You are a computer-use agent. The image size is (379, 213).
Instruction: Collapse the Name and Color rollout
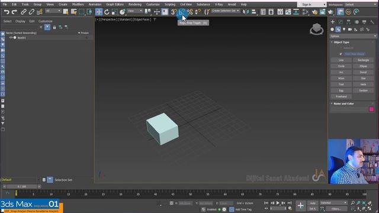pos(343,104)
